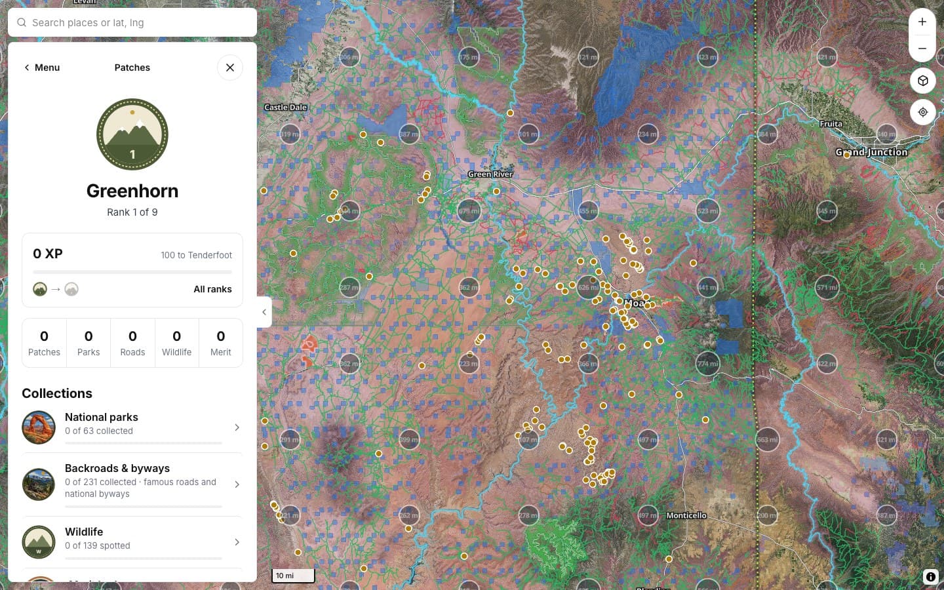Click Backroads & byways progress bar
The height and width of the screenshot is (590, 944).
pos(144,506)
